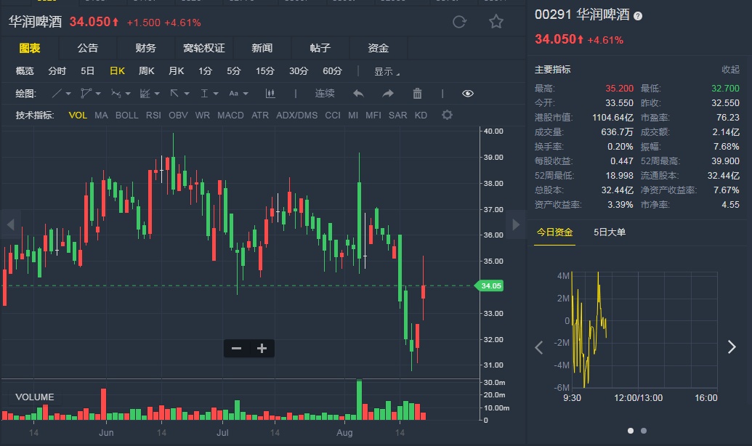The image size is (752, 446).
Task: Select the 5日大单 tab
Action: pos(610,232)
